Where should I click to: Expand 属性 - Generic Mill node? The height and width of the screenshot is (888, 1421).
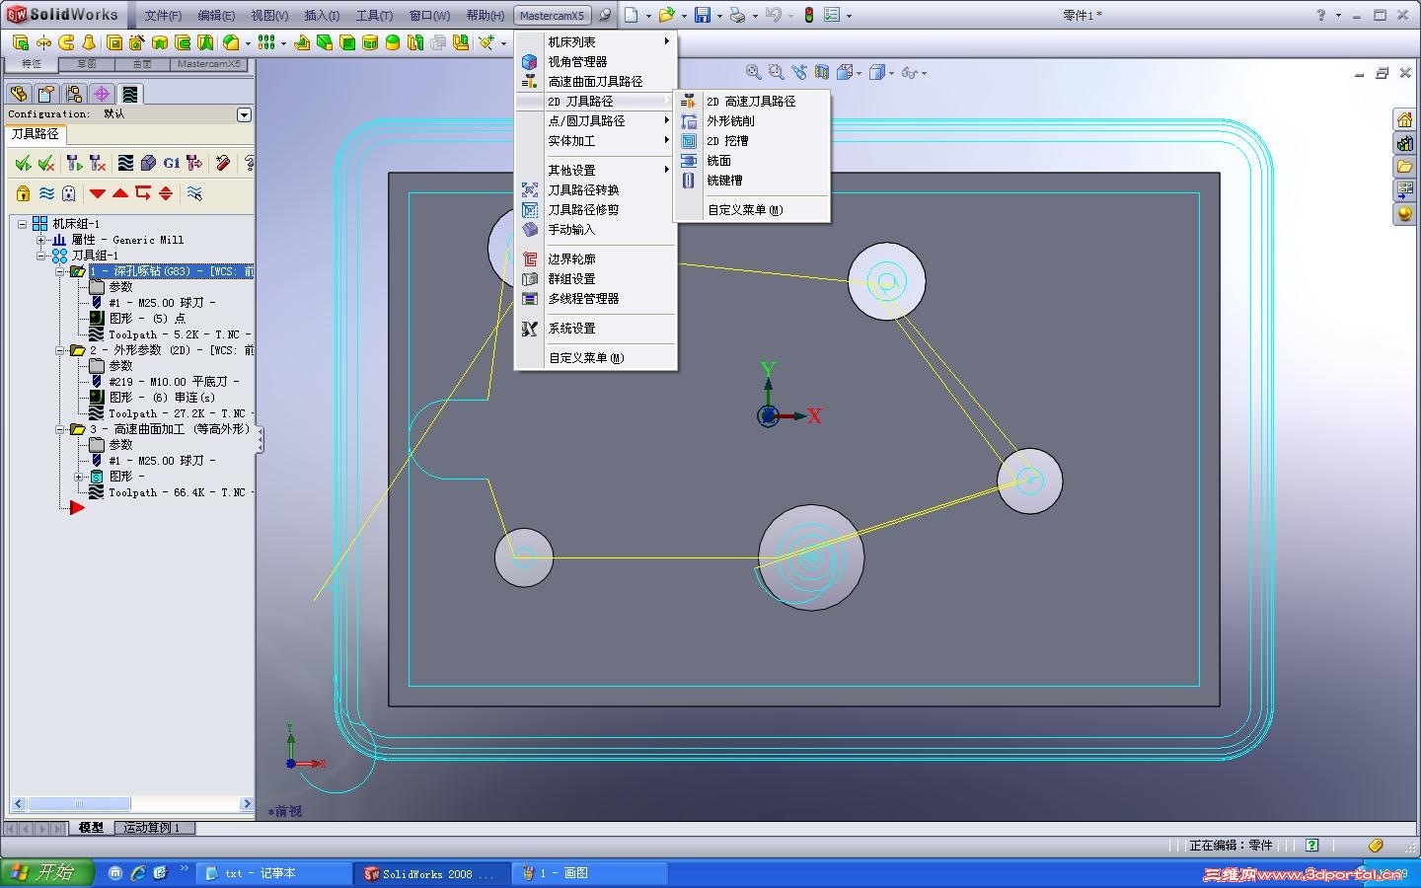pos(40,240)
